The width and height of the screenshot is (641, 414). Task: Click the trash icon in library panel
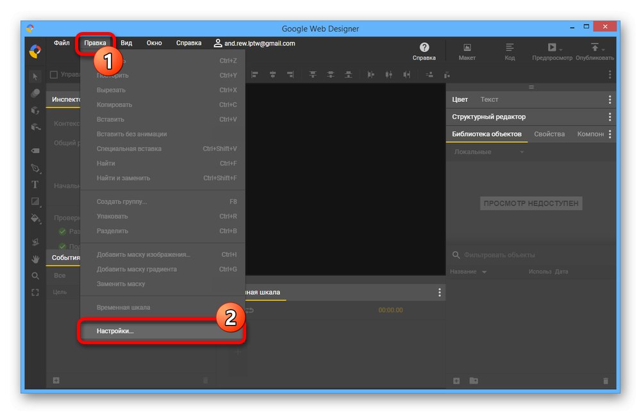point(606,381)
